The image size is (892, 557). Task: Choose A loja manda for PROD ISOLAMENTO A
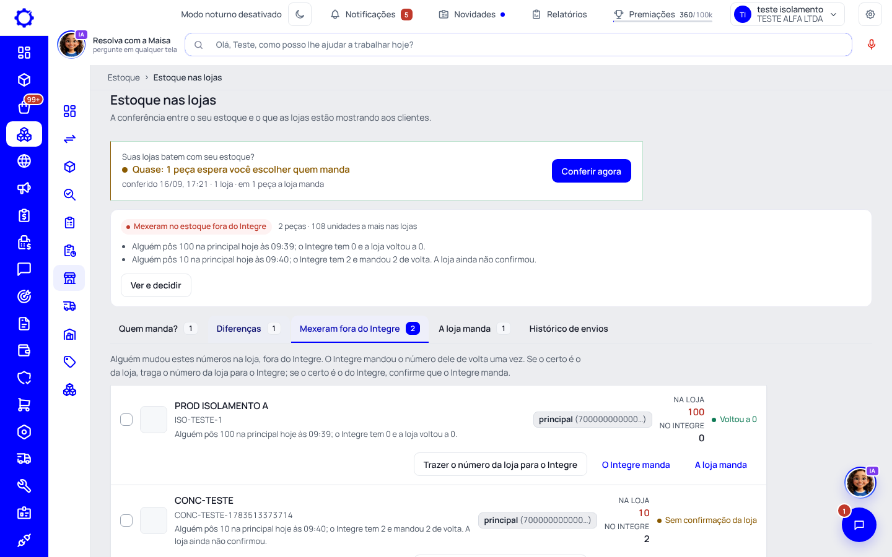click(x=721, y=465)
